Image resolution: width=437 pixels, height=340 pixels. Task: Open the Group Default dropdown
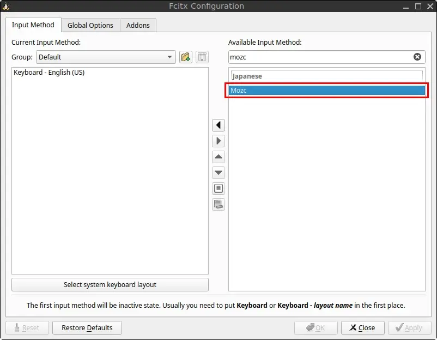pyautogui.click(x=106, y=57)
